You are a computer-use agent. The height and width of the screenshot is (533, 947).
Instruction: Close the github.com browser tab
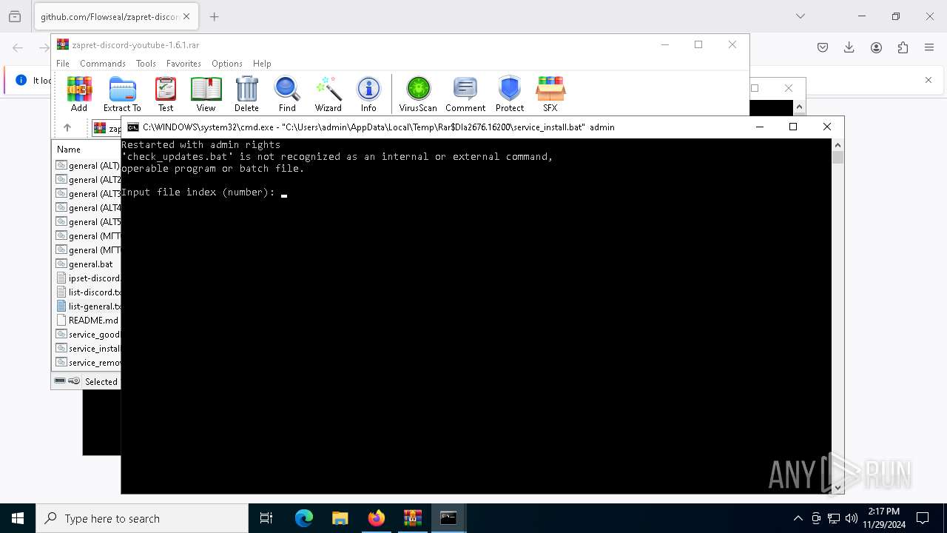[x=186, y=16]
